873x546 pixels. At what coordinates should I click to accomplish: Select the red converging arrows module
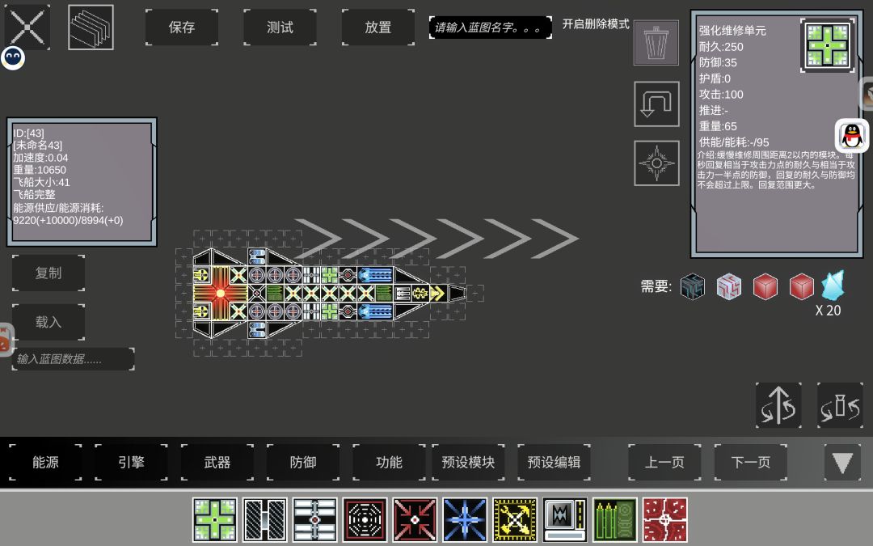click(415, 520)
